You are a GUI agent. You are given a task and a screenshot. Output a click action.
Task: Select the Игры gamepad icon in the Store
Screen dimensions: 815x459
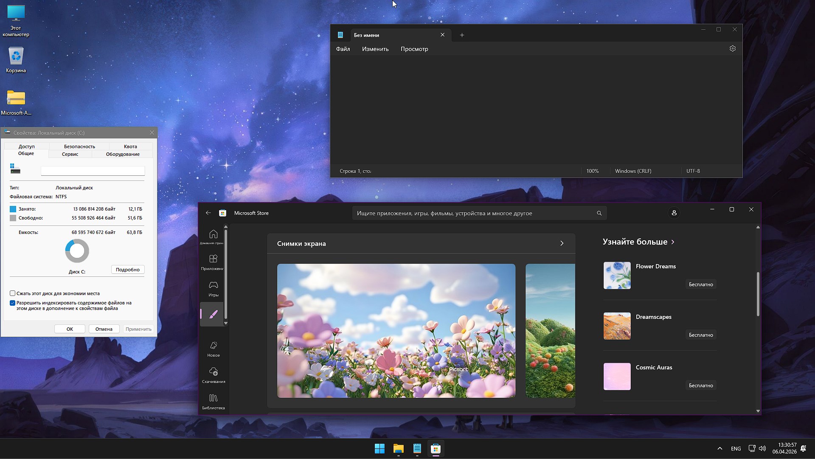coord(213,287)
